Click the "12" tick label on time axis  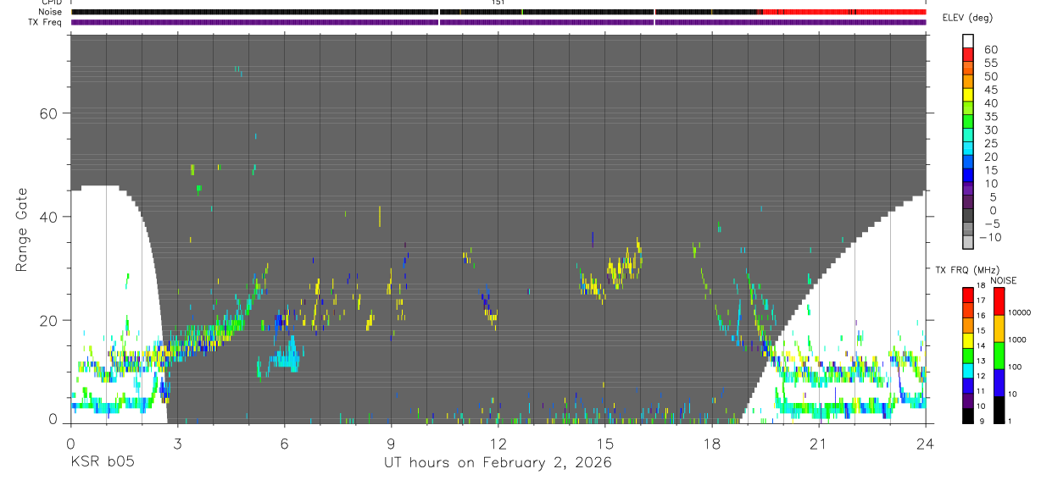tap(498, 443)
